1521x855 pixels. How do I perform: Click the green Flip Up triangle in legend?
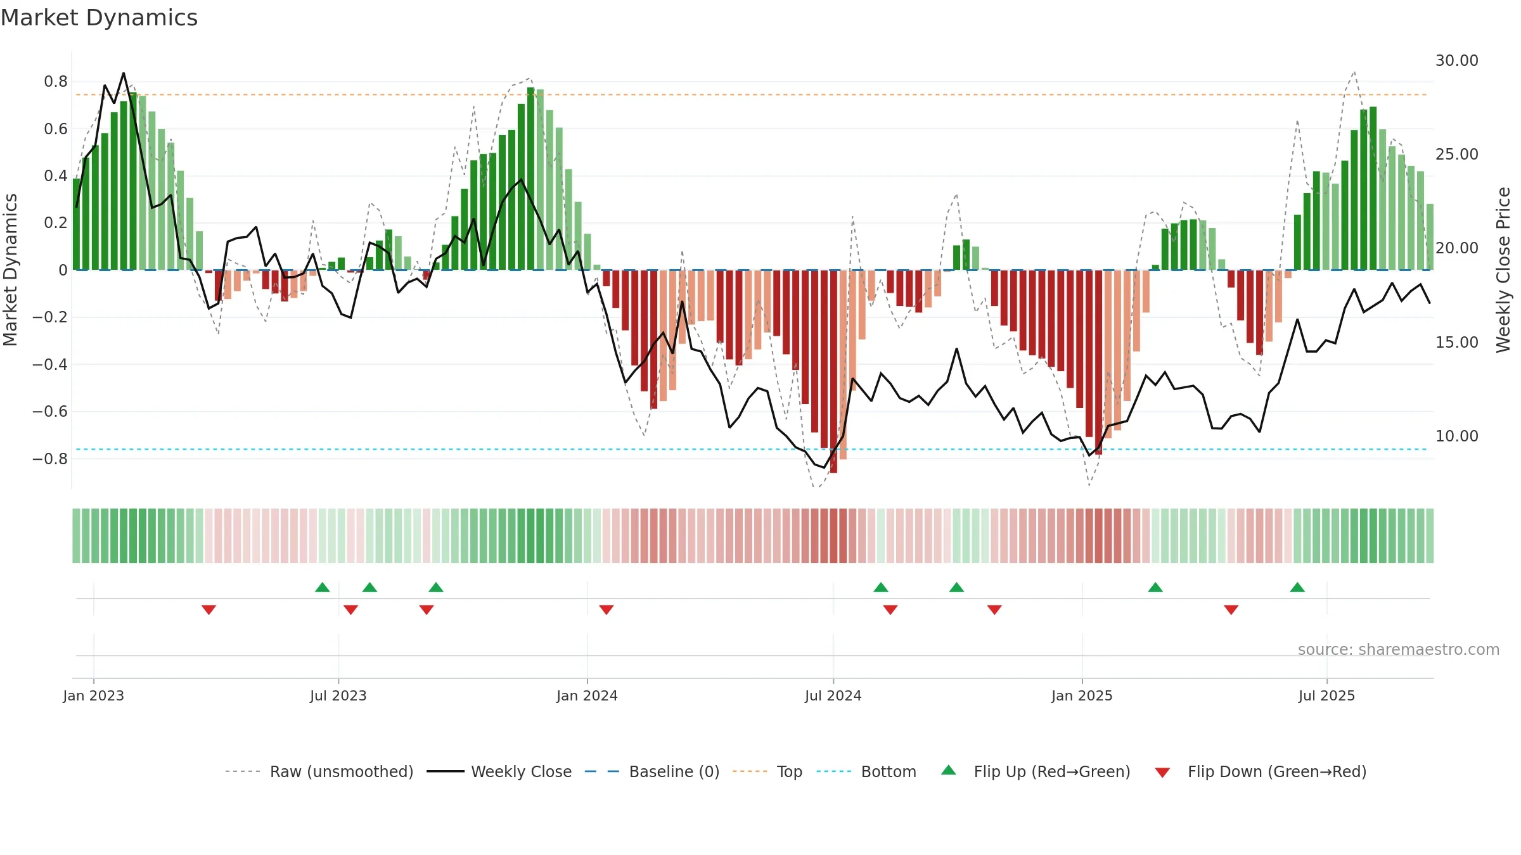click(949, 770)
